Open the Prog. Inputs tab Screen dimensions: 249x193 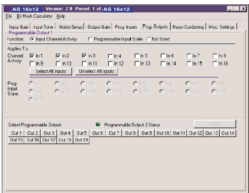click(x=126, y=27)
